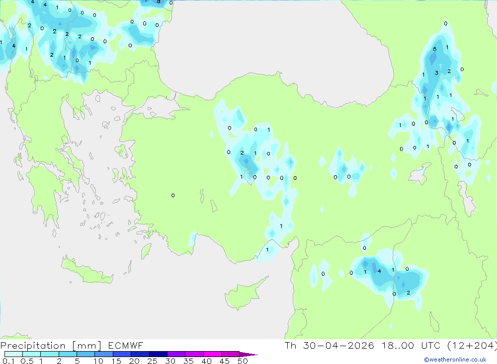Click legend tick label "35"
The height and width of the screenshot is (364, 497).
(188, 361)
